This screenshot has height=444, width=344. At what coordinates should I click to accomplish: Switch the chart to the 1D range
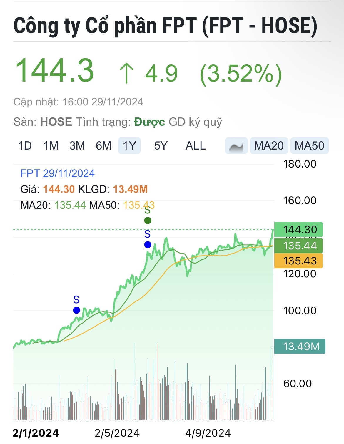(x=25, y=146)
